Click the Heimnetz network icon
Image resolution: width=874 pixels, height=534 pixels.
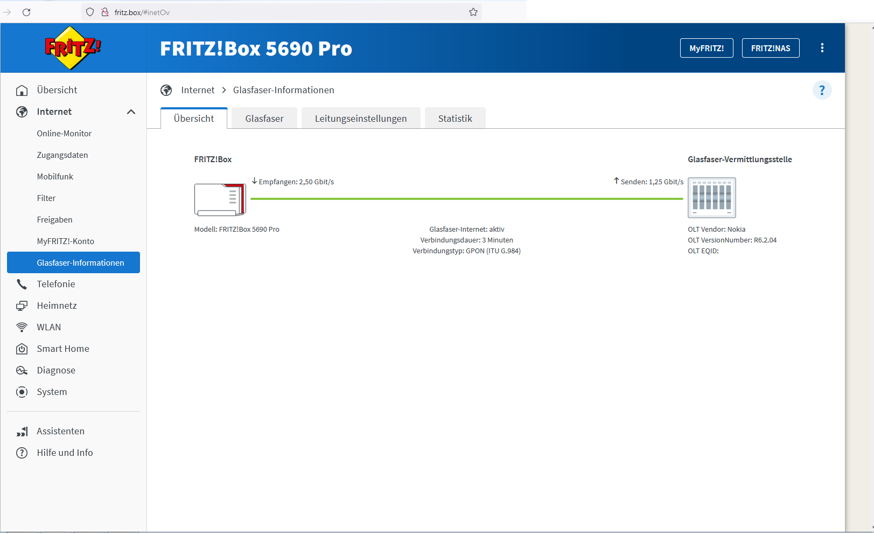22,306
